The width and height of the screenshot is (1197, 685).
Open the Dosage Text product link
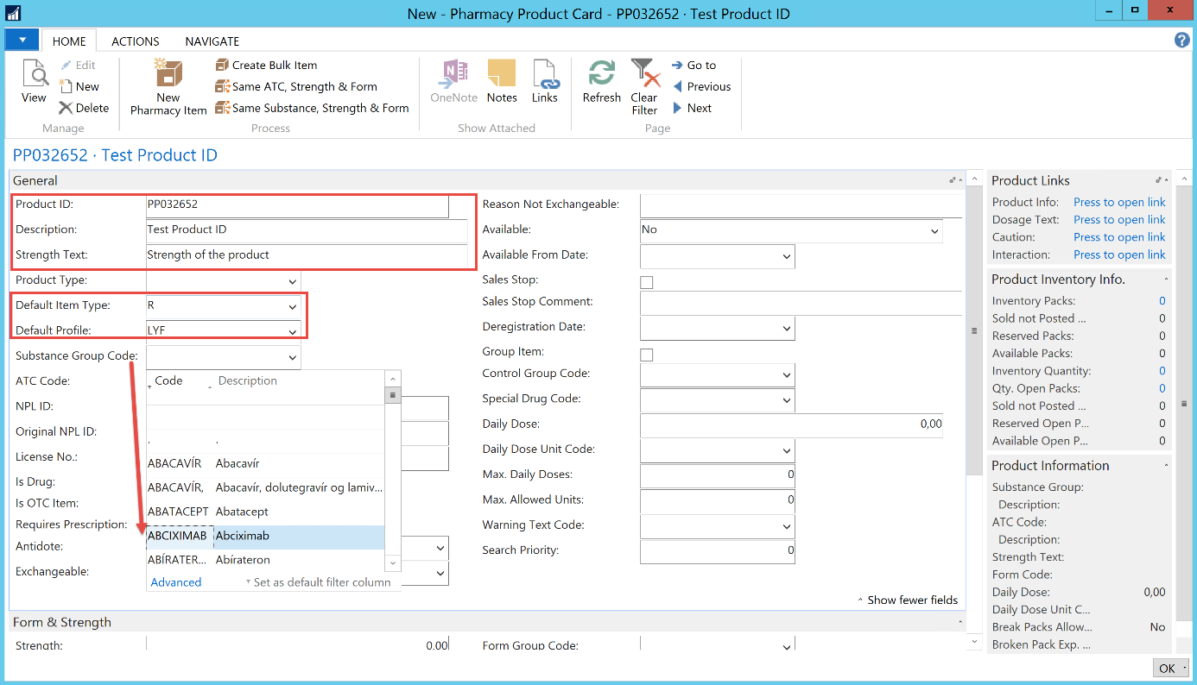coord(1119,220)
